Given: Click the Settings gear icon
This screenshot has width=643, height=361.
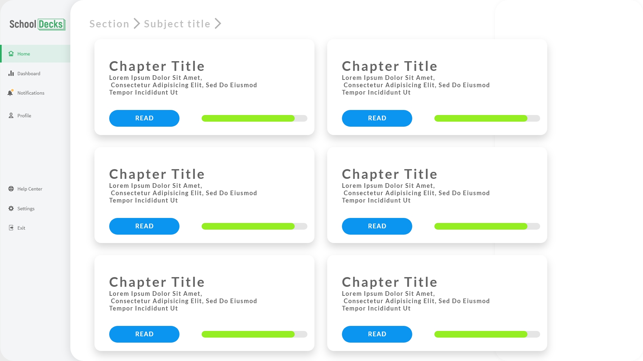Looking at the screenshot, I should tap(11, 209).
